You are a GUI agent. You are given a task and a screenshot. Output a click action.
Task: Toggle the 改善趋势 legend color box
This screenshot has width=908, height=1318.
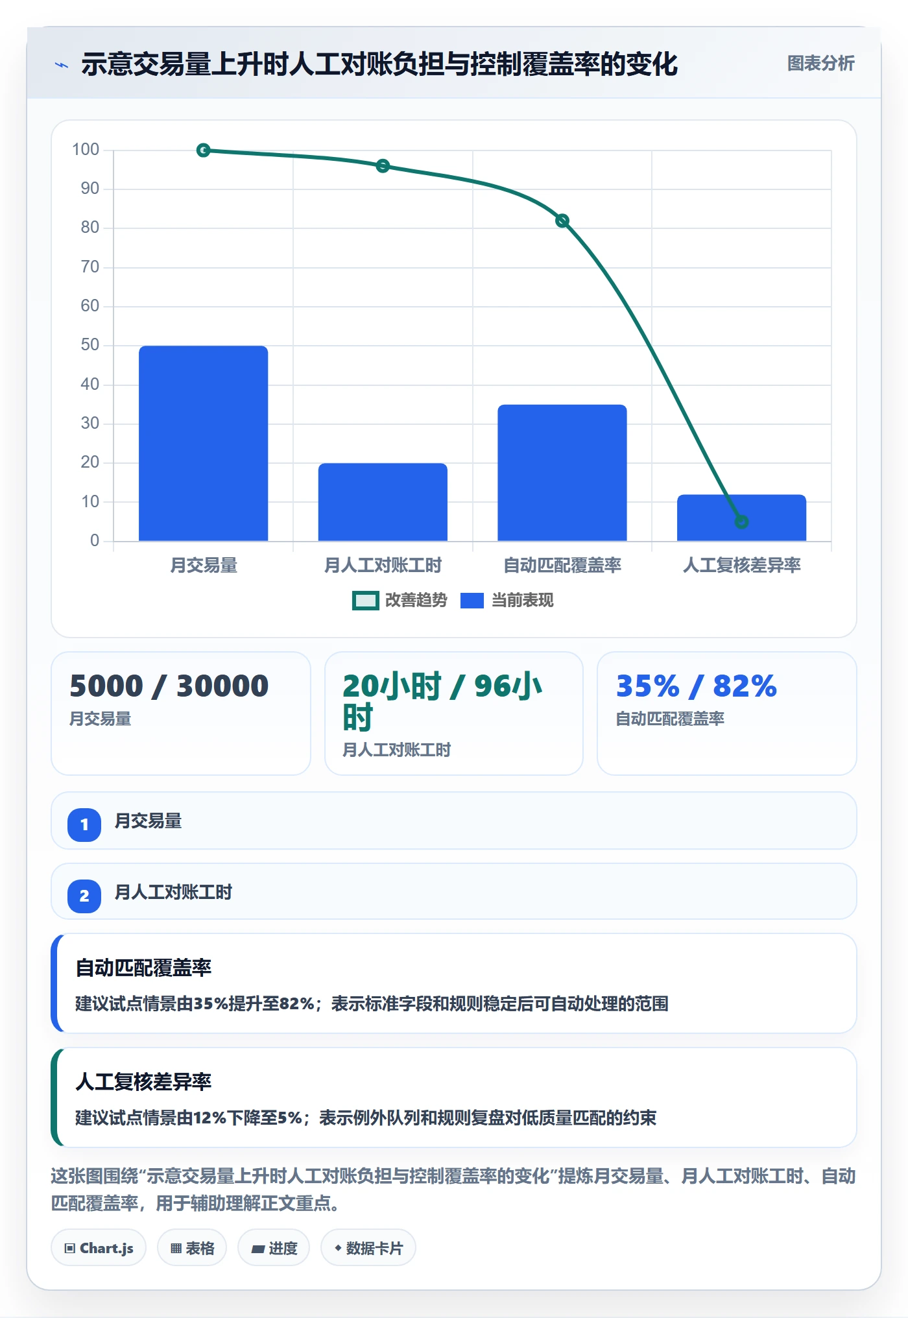tap(365, 601)
